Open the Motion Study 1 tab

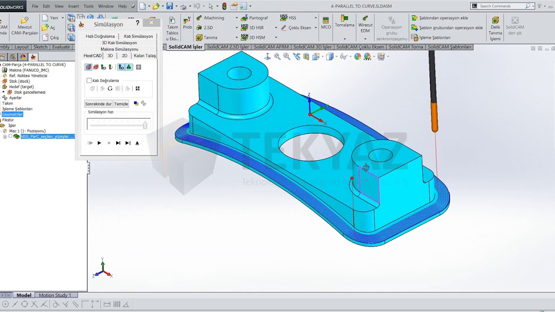click(x=55, y=296)
